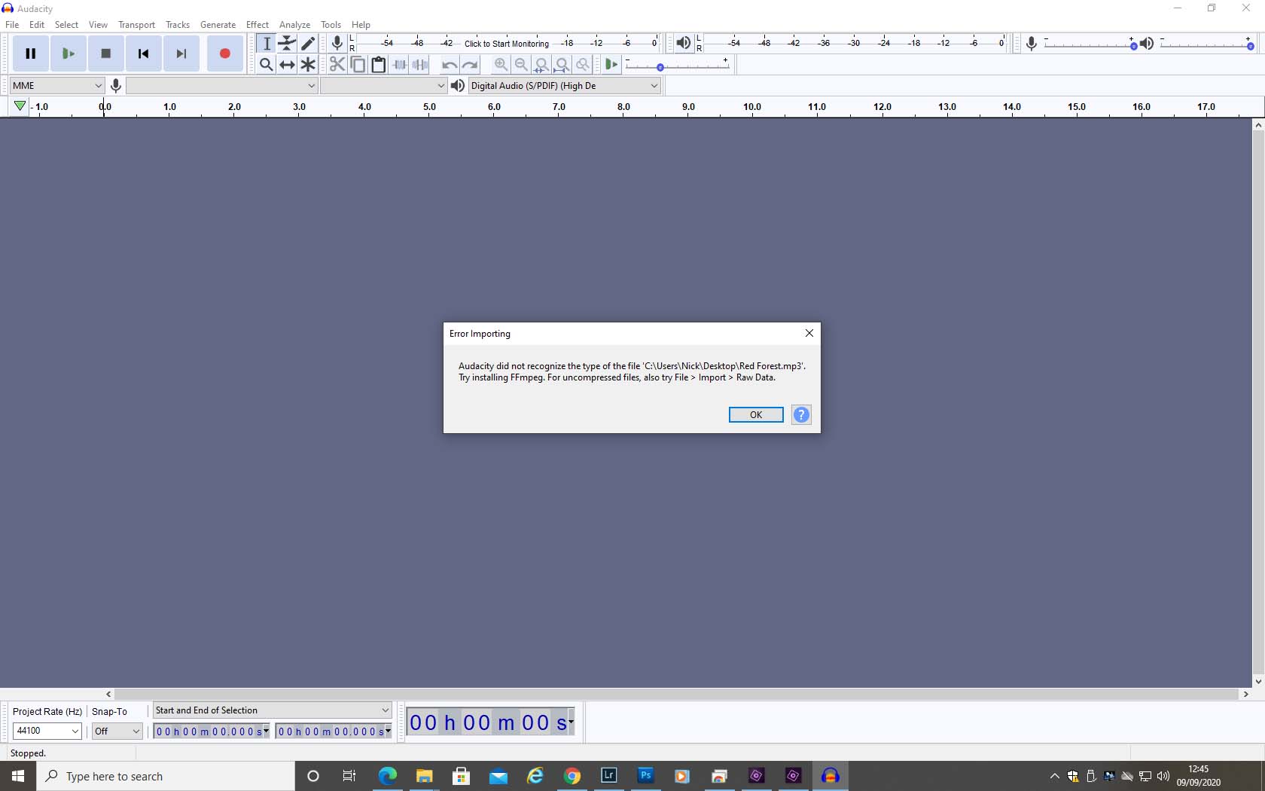The image size is (1265, 791).
Task: Skip to Start of the project
Action: point(144,53)
